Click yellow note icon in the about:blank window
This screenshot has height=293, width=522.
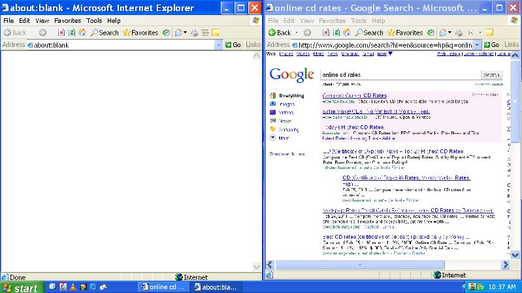(x=216, y=33)
